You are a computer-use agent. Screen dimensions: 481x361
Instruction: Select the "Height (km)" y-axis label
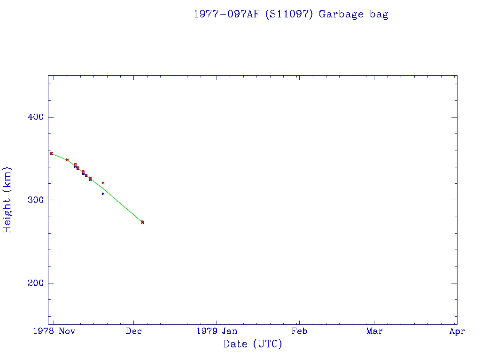click(x=8, y=200)
